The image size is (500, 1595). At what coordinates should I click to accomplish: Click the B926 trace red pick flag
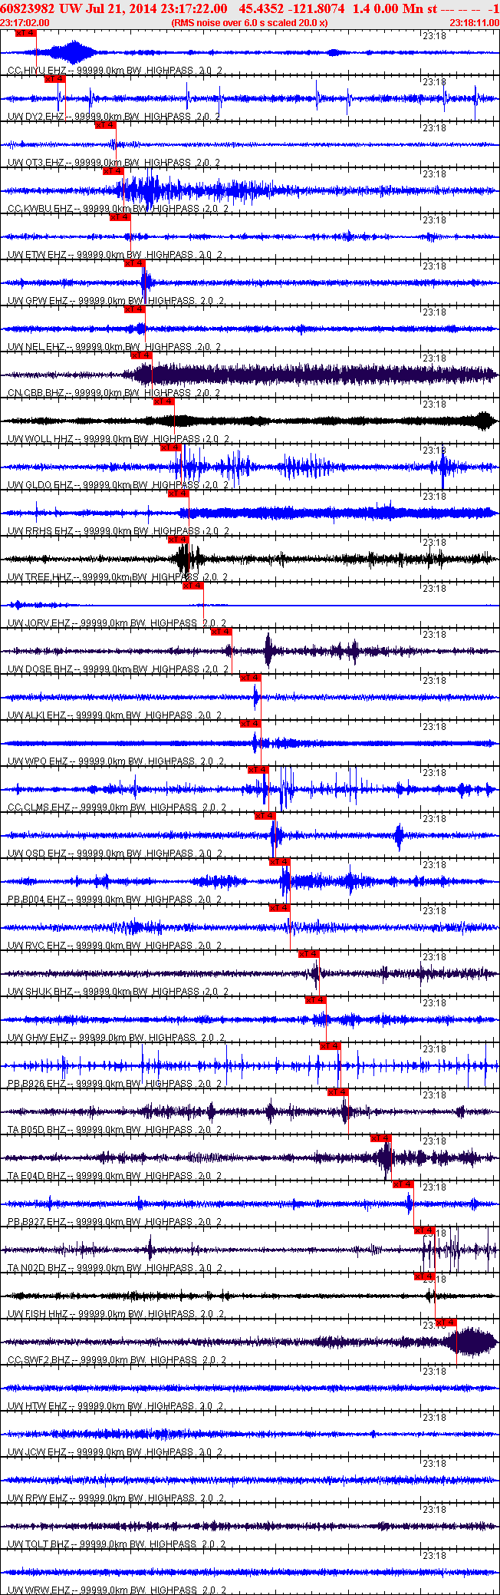point(331,1046)
